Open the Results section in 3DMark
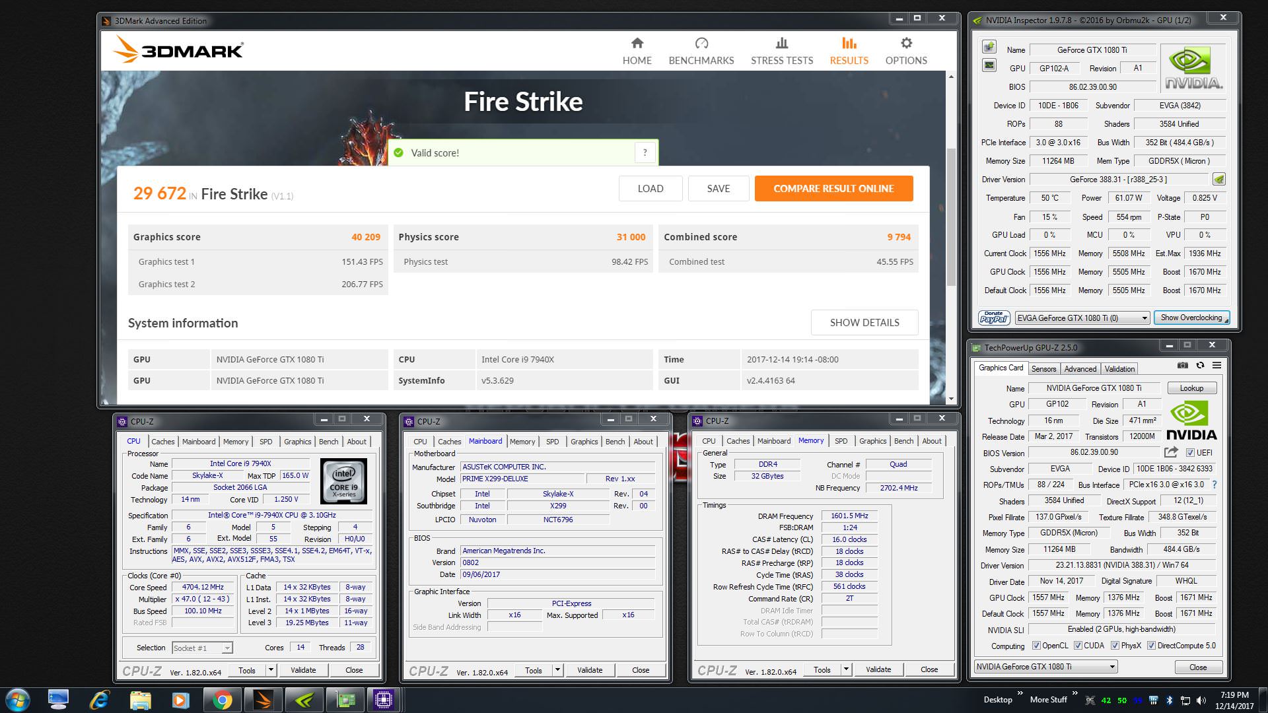1268x713 pixels. [849, 51]
